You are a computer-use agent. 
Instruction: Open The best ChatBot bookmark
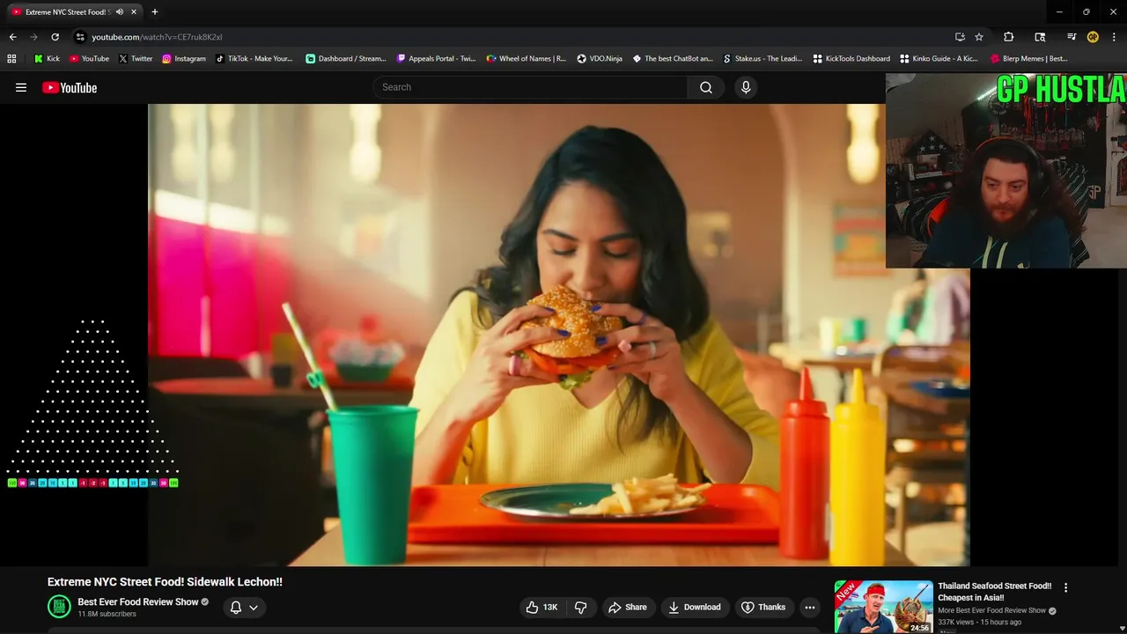click(673, 59)
